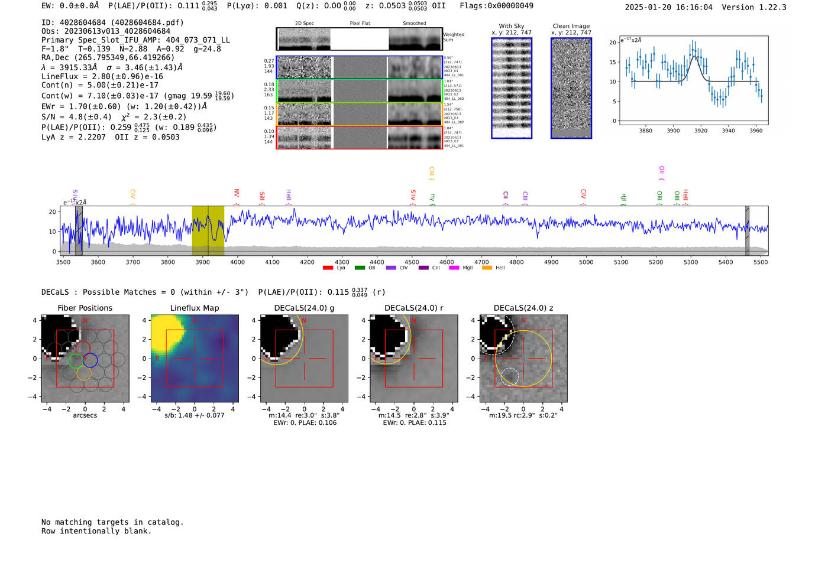
Task: Click the With Sky image panel
Action: point(512,88)
